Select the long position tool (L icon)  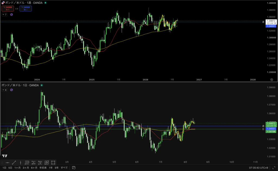point(33,163)
